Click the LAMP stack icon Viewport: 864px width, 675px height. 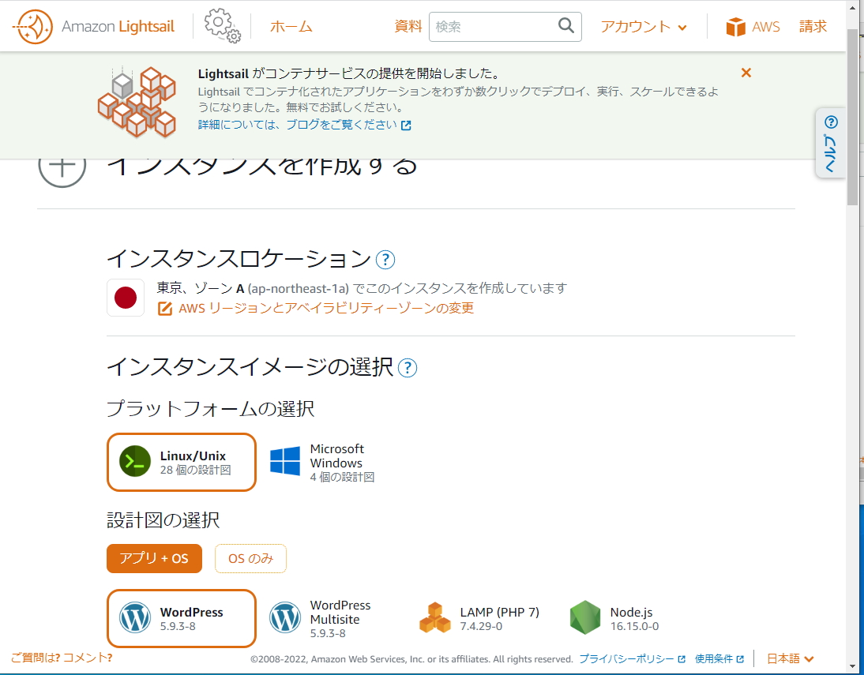pyautogui.click(x=435, y=617)
